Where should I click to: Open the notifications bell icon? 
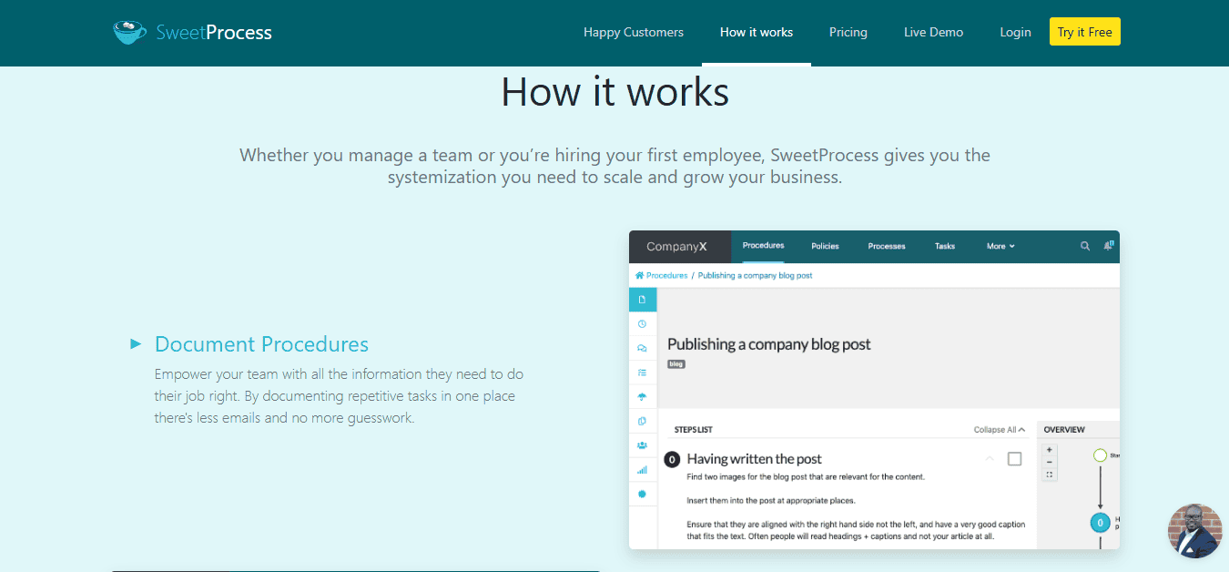coord(1109,246)
